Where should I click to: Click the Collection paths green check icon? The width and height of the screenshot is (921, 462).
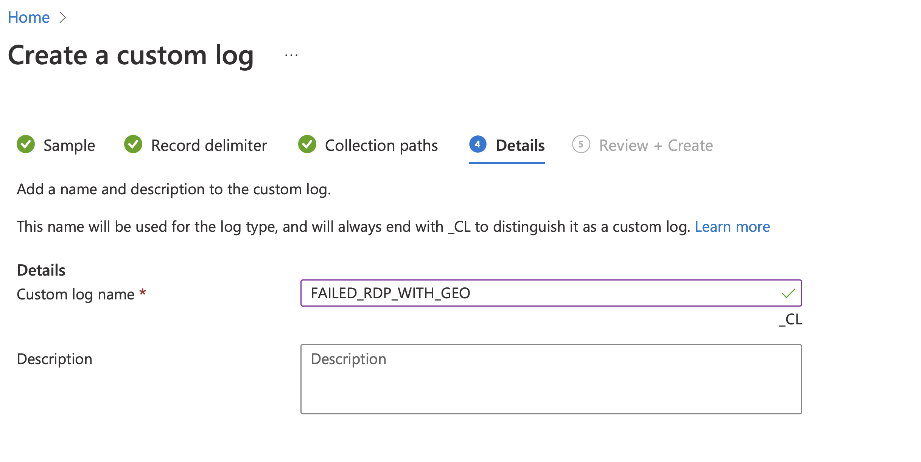click(307, 144)
